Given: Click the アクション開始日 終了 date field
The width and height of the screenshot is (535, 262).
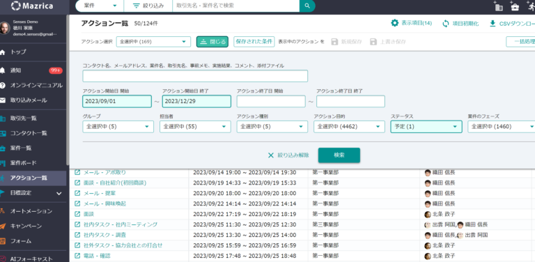Looking at the screenshot, I should point(196,101).
